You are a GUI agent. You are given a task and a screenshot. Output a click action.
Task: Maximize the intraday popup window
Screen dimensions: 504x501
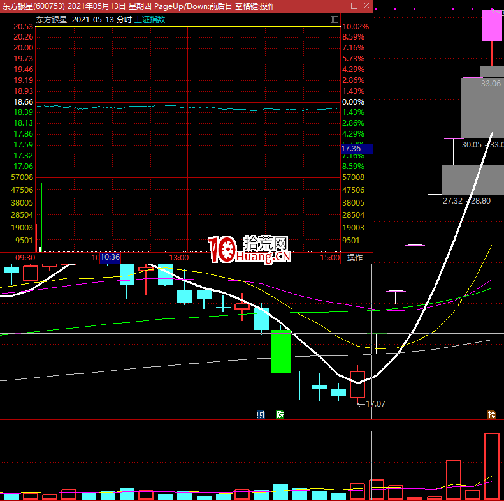[x=354, y=6]
